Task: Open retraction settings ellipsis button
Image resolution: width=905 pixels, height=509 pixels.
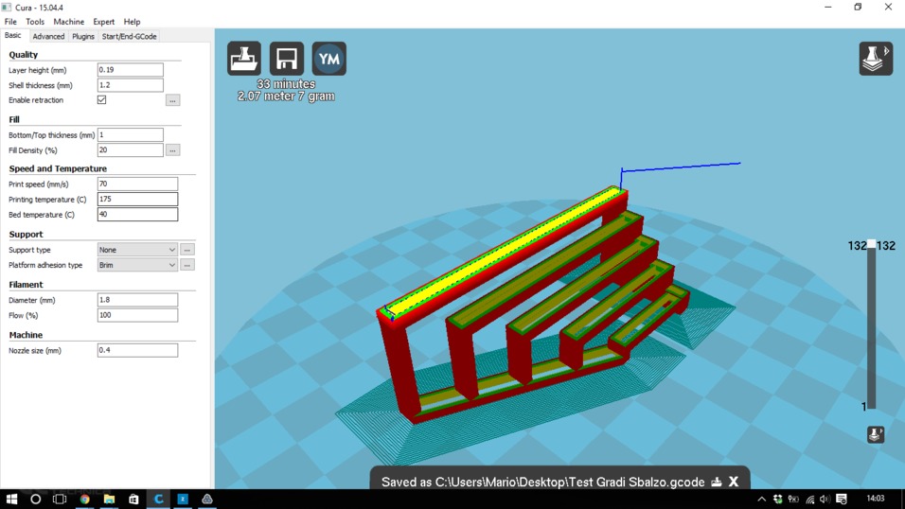Action: pos(172,100)
